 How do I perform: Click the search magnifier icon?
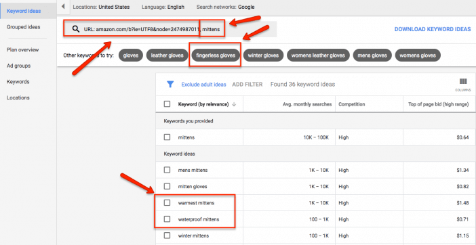tap(75, 29)
